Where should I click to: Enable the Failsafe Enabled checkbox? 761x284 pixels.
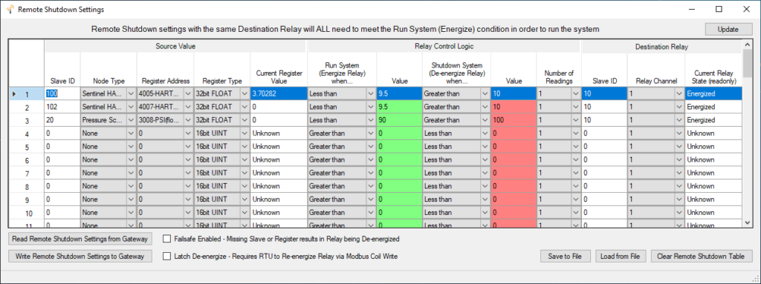(x=167, y=239)
